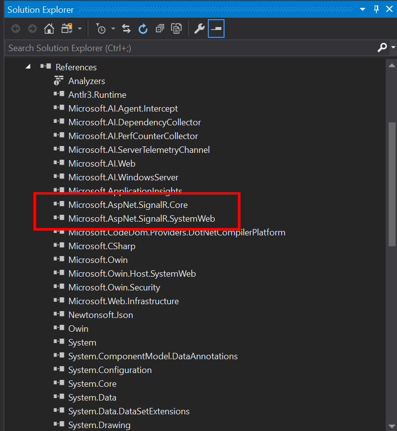397x431 pixels.
Task: Click the Back navigation arrow in toolbar
Action: coord(16,29)
